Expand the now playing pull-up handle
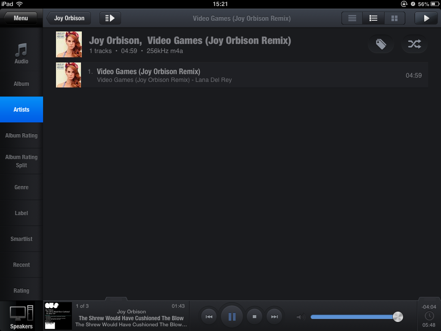The image size is (441, 331). click(116, 299)
